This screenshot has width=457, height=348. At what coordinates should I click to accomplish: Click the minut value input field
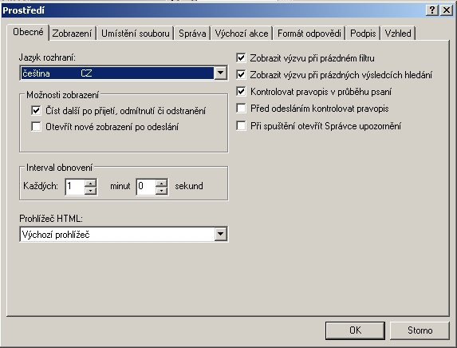[x=75, y=187]
